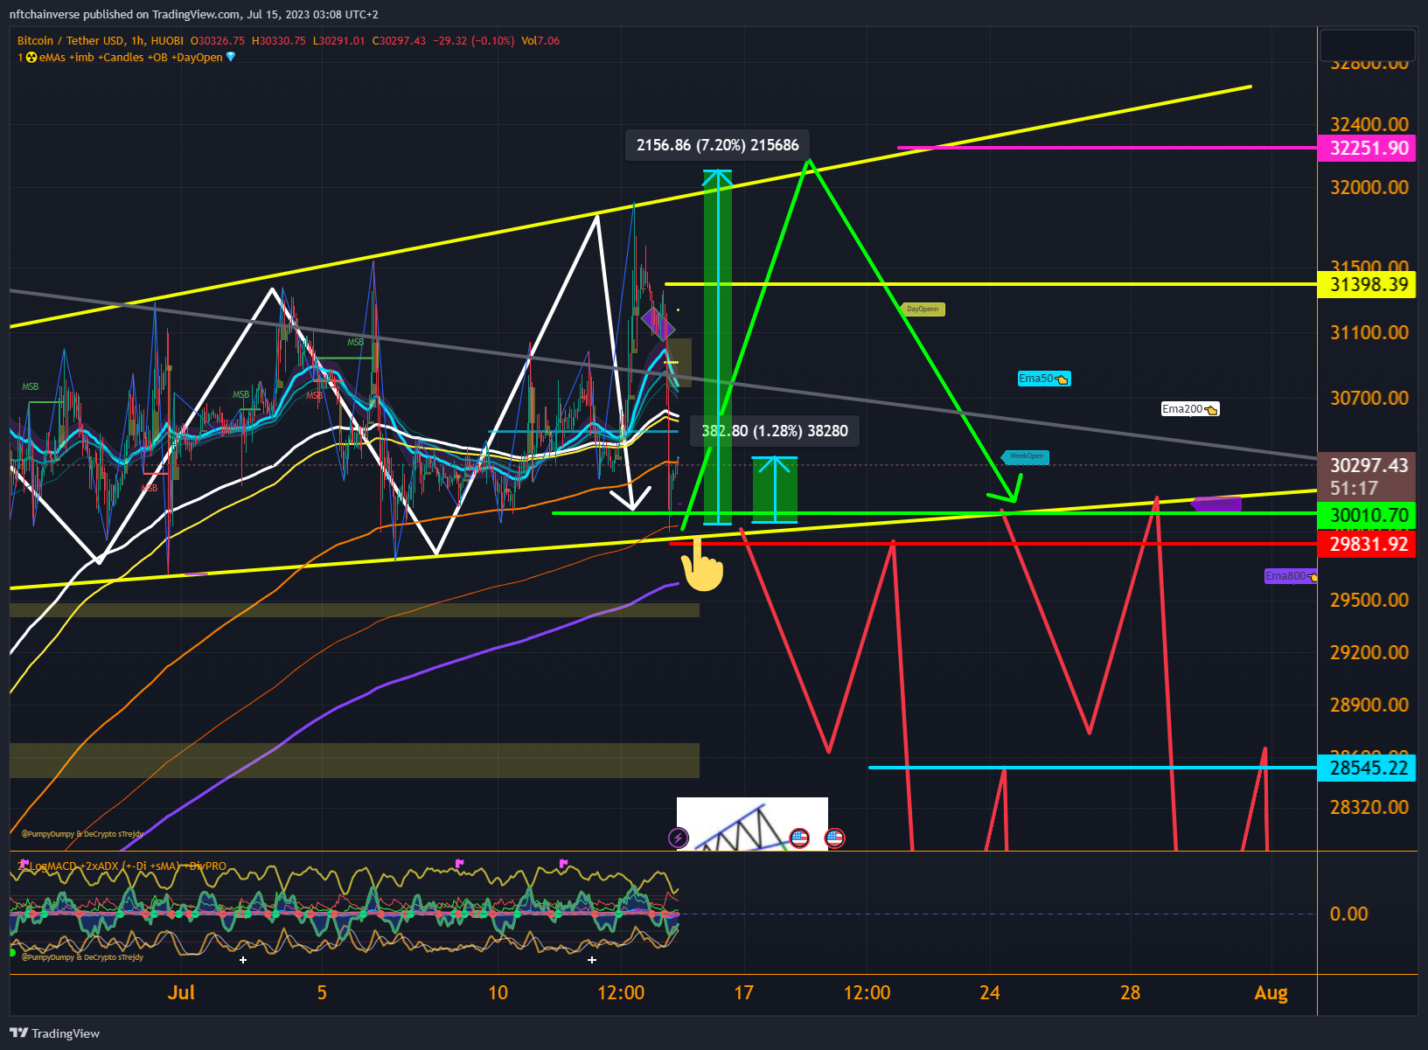This screenshot has height=1050, width=1428.
Task: Click the nftchainverse published header text
Action: point(194,14)
